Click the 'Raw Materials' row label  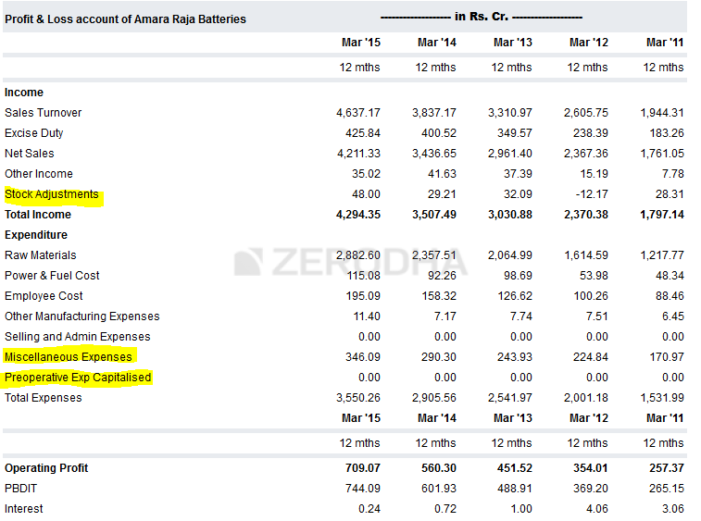pyautogui.click(x=40, y=255)
